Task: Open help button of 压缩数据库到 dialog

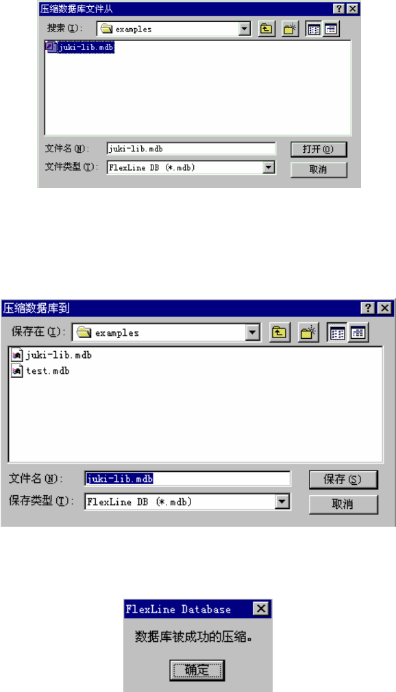Action: click(x=368, y=308)
